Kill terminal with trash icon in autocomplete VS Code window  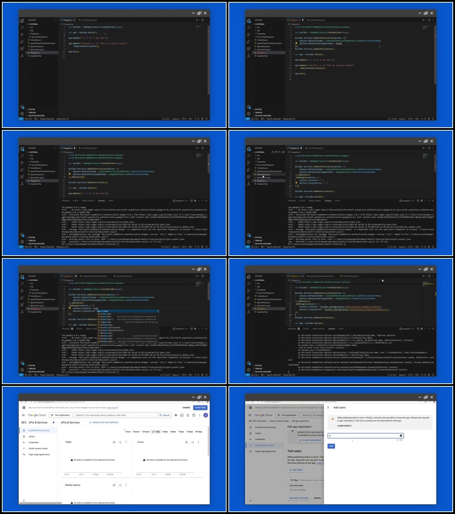(195, 329)
